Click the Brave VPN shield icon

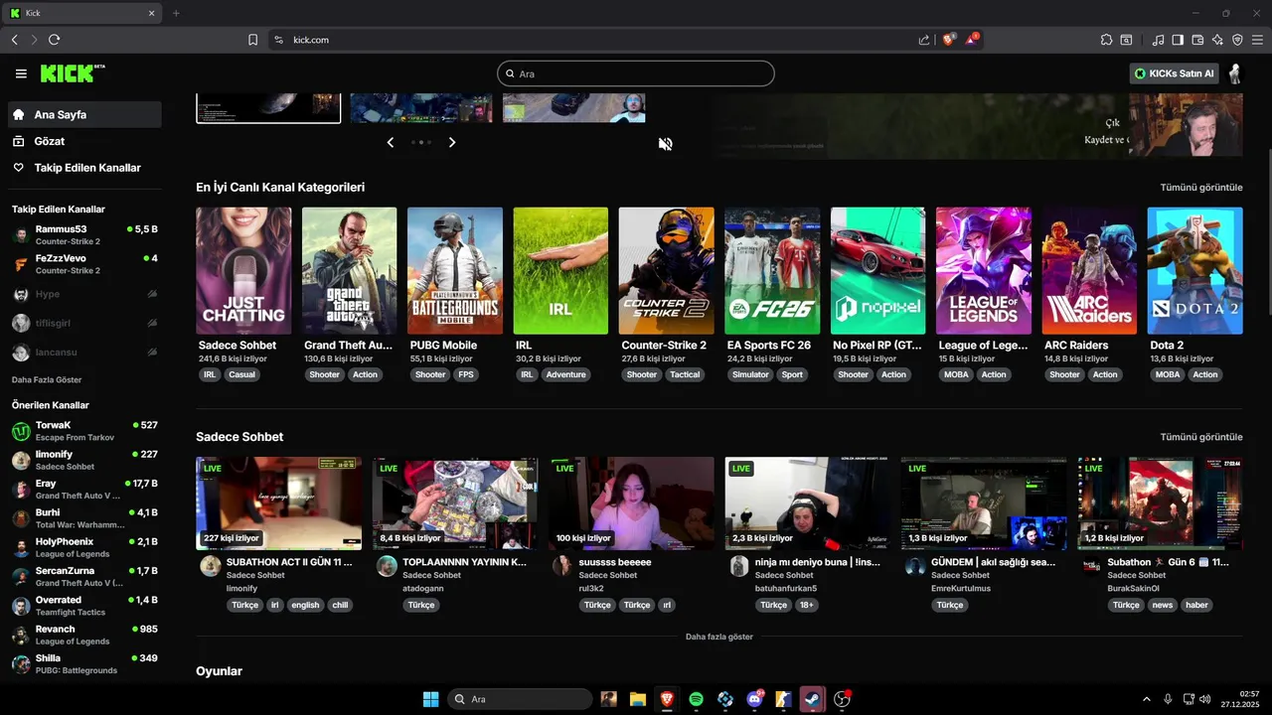[x=1237, y=40]
